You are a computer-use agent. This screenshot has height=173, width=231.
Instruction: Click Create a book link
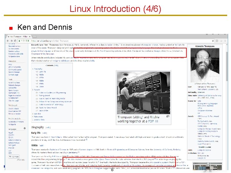pyautogui.click(x=14, y=109)
